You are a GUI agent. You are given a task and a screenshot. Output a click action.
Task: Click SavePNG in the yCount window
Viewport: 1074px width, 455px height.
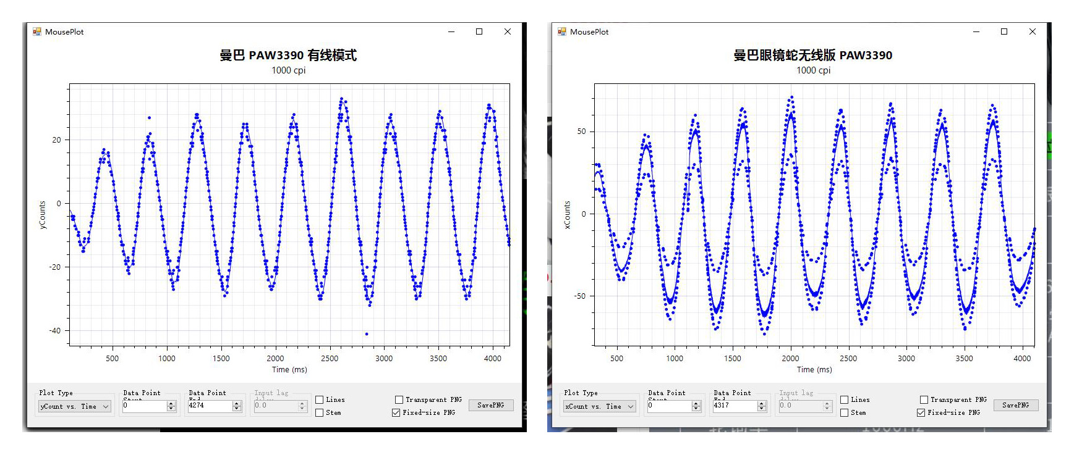pyautogui.click(x=491, y=405)
